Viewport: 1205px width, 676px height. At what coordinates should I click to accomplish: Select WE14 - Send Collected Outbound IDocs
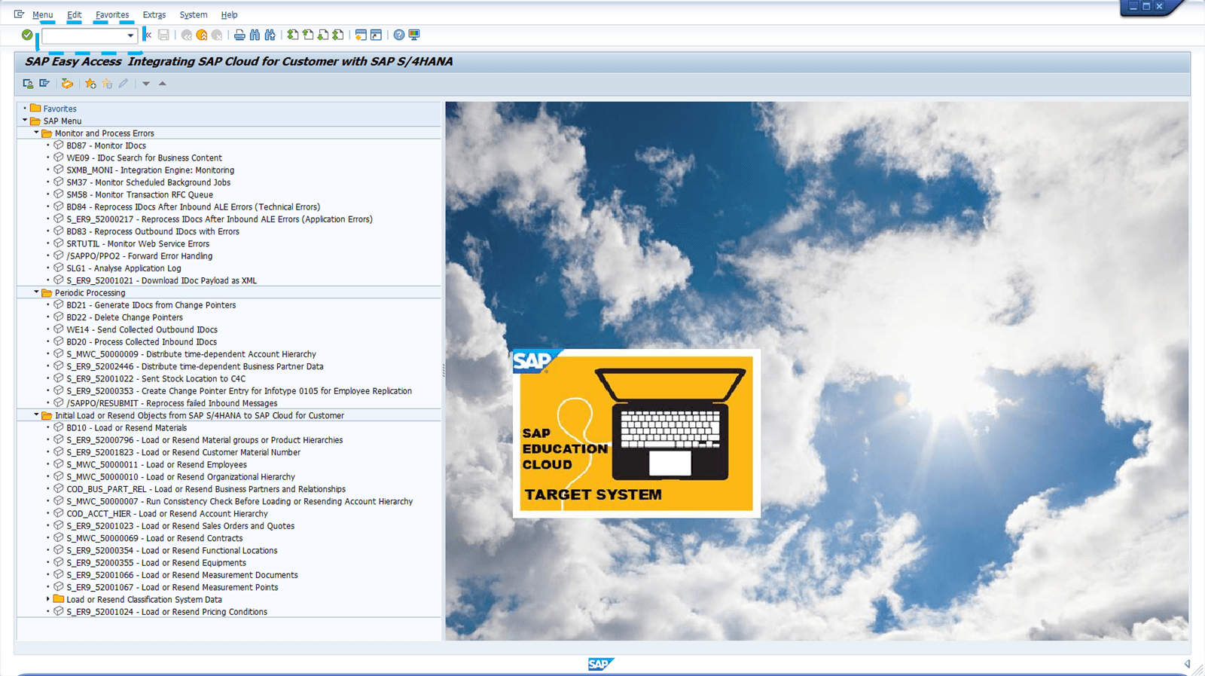click(142, 329)
